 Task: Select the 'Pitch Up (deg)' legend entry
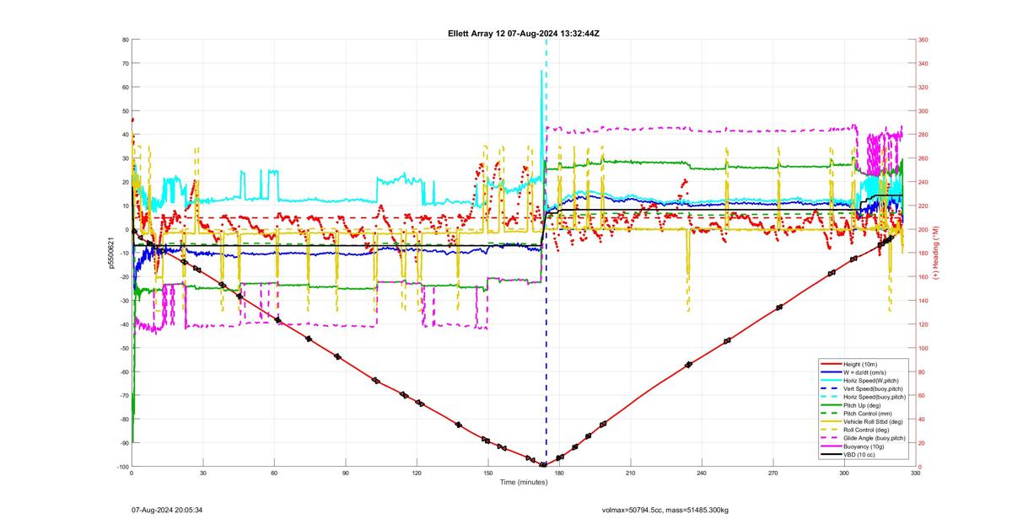coord(862,405)
